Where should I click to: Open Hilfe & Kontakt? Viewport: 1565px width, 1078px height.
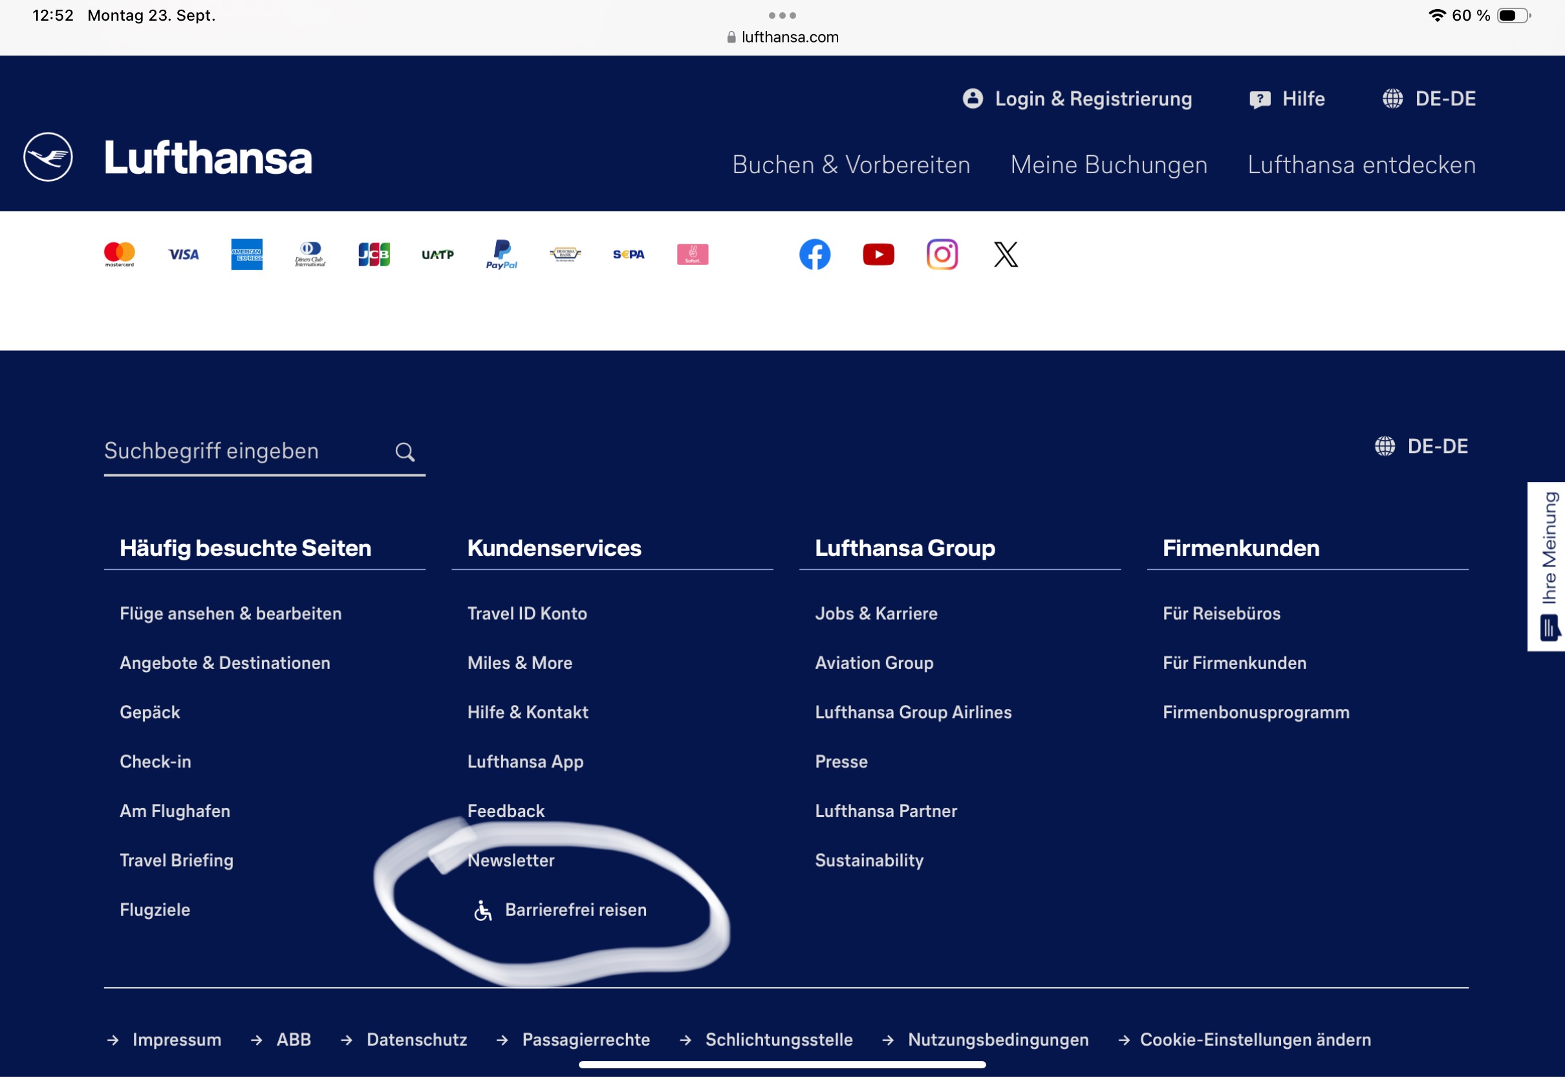tap(528, 712)
